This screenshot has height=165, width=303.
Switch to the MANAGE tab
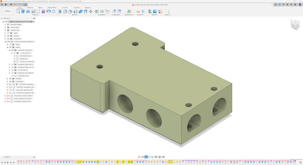pos(88,7)
